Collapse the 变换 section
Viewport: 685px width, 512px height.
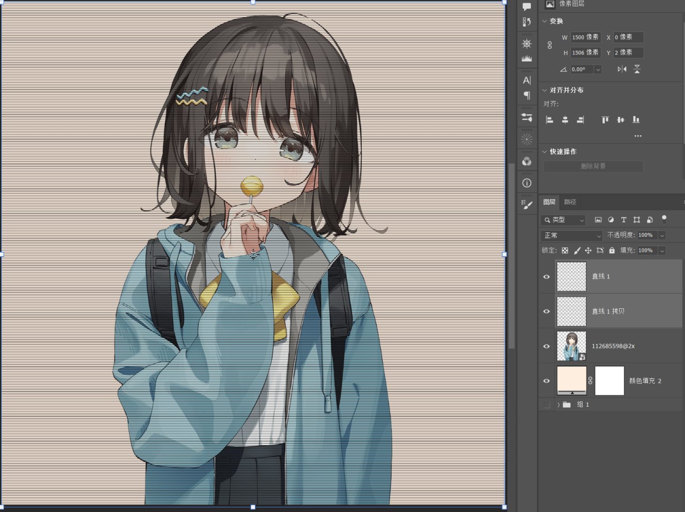[545, 21]
